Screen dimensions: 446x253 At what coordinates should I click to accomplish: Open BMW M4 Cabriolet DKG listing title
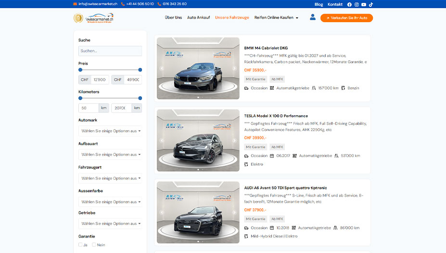coord(266,48)
